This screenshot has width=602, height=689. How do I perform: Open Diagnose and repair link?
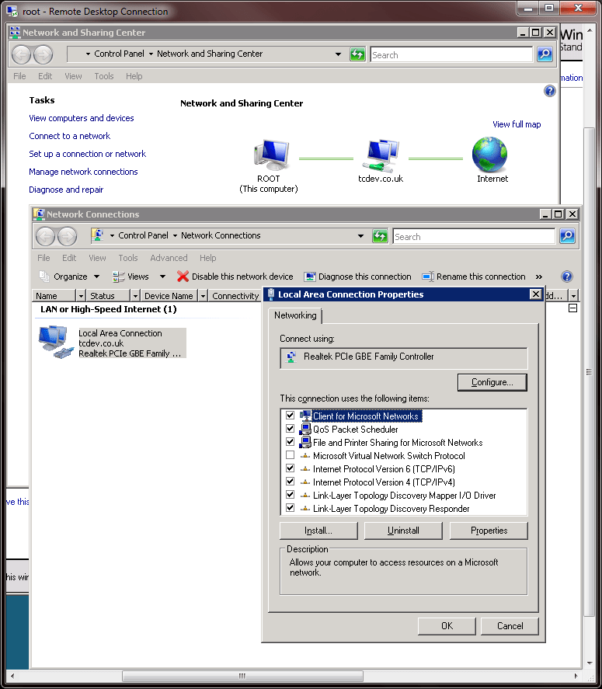66,190
